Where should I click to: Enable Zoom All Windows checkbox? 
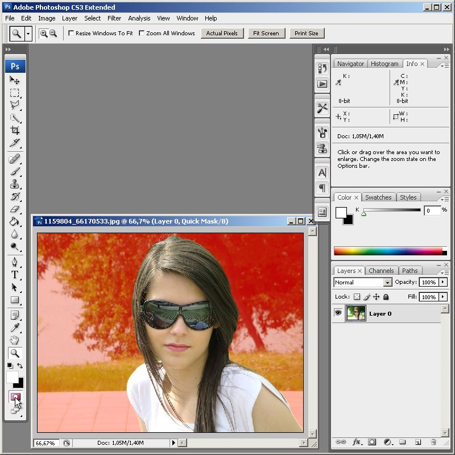pyautogui.click(x=142, y=33)
